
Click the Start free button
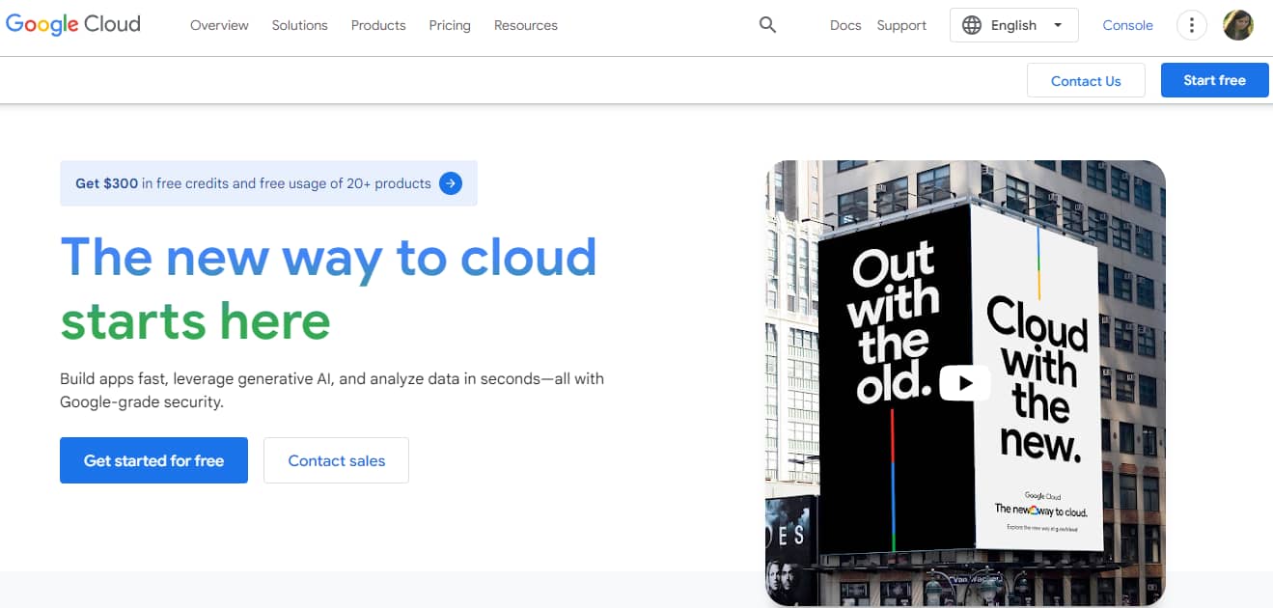(x=1214, y=80)
